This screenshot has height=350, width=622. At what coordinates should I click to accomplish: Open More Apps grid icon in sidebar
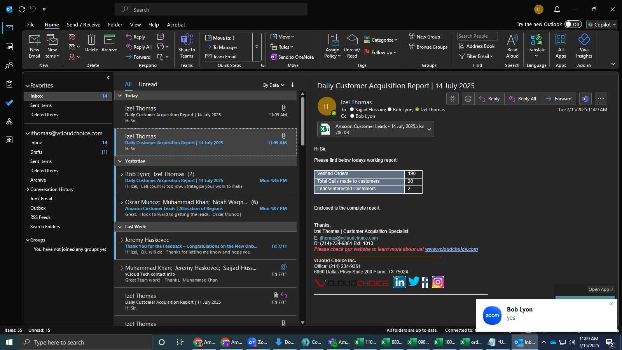point(9,140)
